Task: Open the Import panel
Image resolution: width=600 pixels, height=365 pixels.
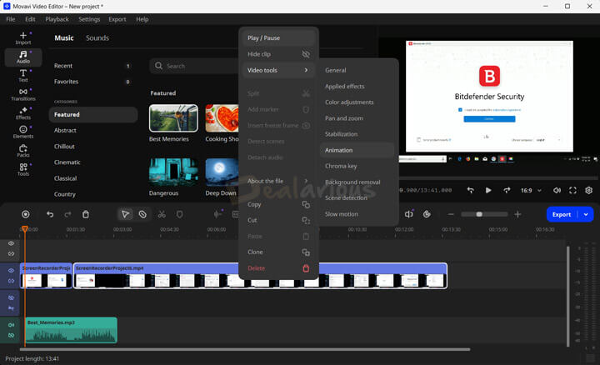Action: click(22, 37)
